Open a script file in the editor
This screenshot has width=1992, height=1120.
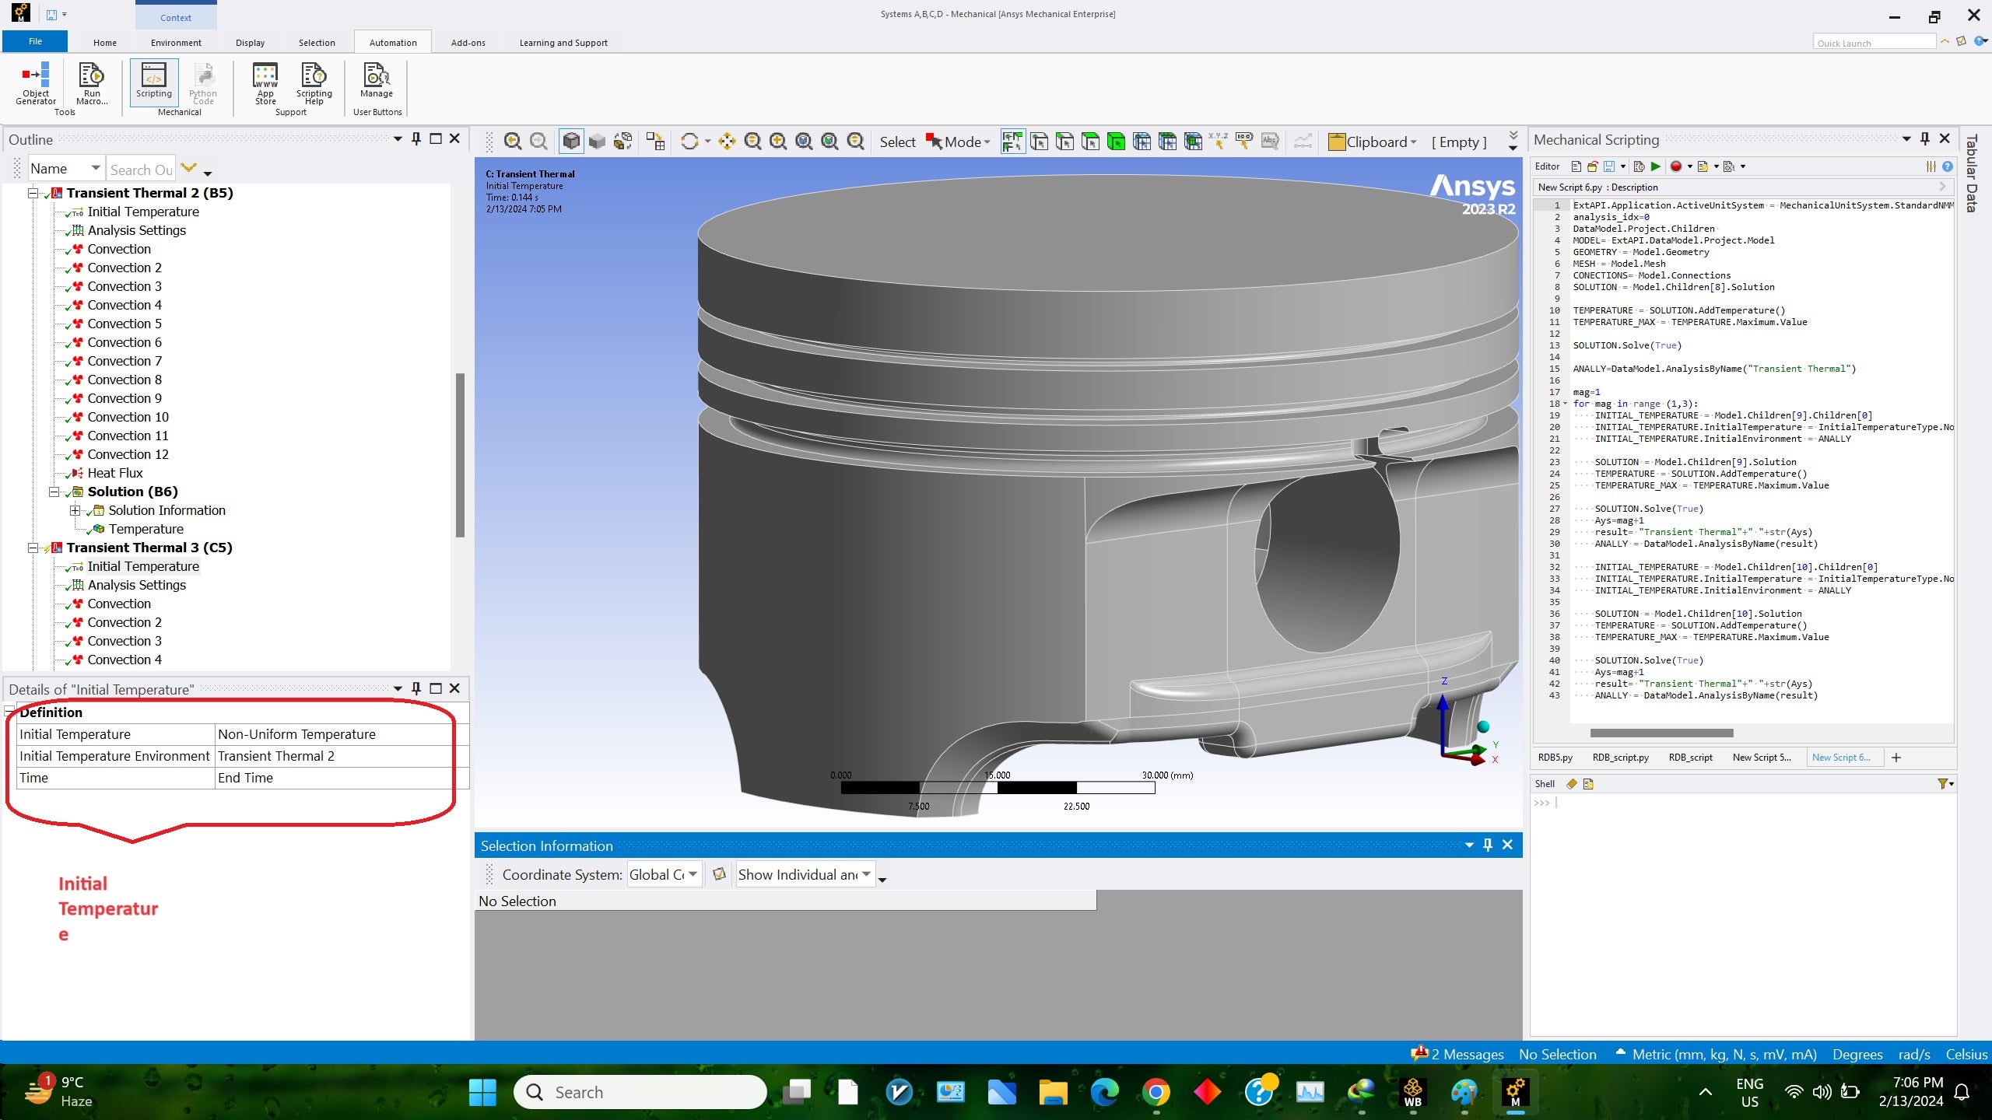pos(1592,166)
